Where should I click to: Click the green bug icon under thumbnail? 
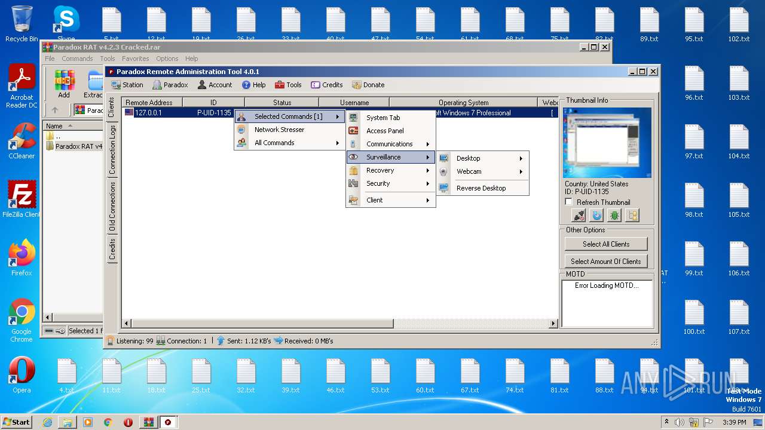[x=614, y=216]
